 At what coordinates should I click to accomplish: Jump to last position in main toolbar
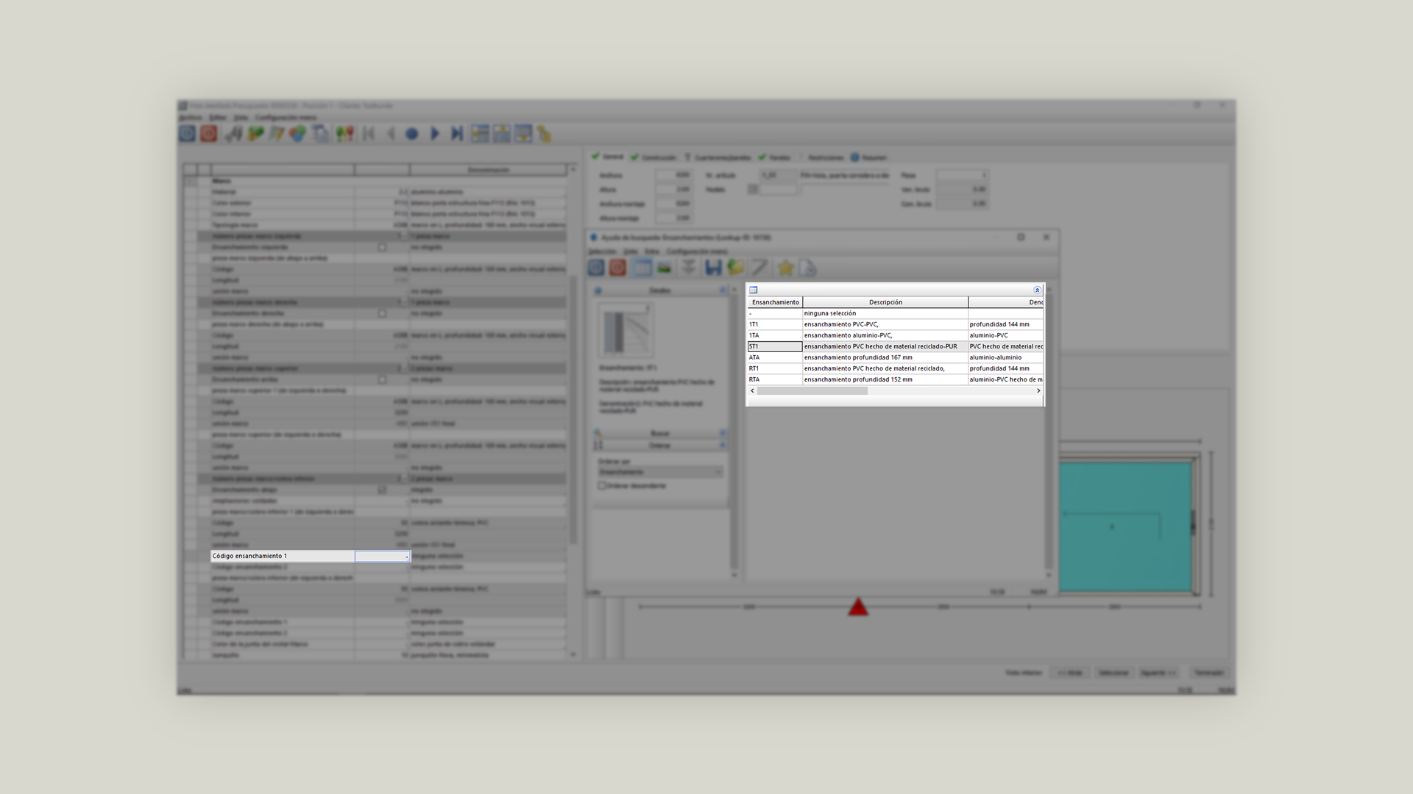tap(457, 134)
